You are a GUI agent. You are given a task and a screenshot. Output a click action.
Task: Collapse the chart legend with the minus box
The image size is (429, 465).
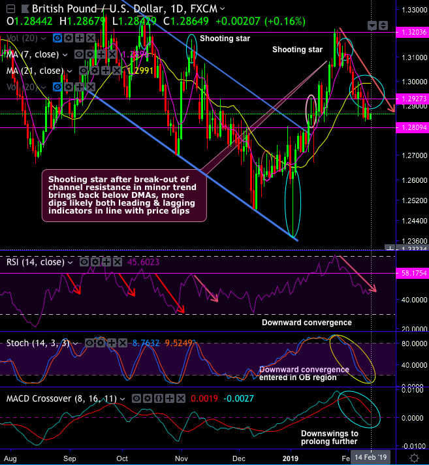coord(10,9)
